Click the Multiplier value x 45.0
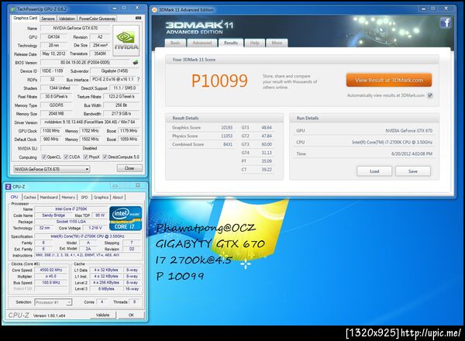465x341 pixels. [x=51, y=276]
